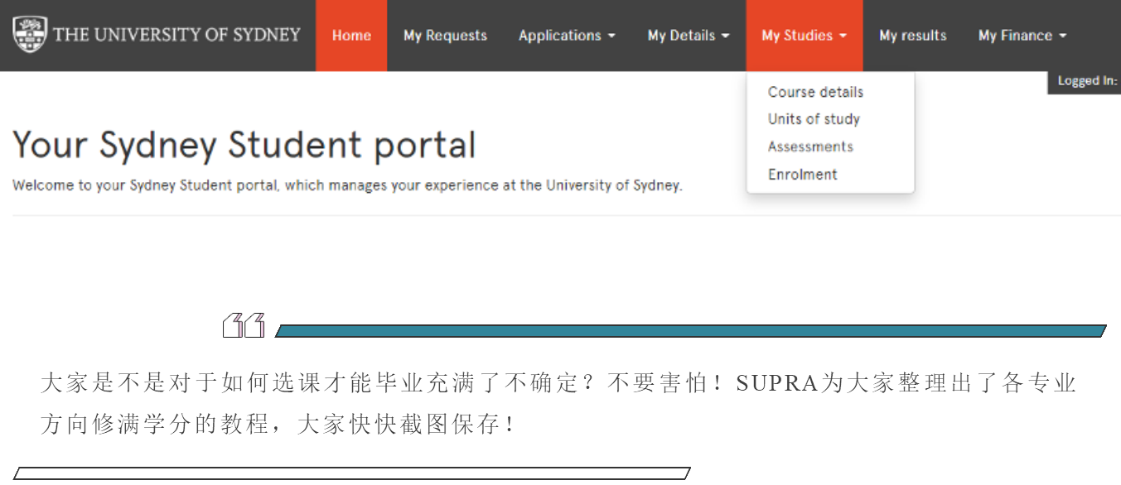Click the double quotation mark icon
The height and width of the screenshot is (485, 1121).
[x=244, y=326]
